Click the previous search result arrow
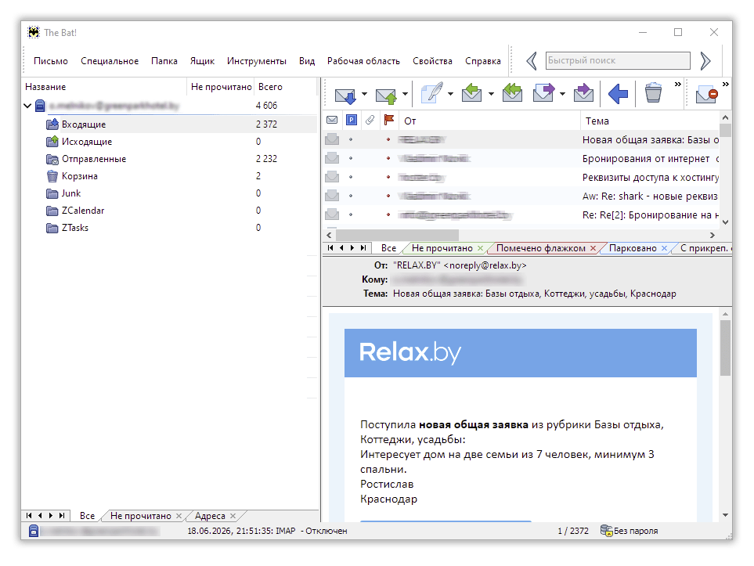754x566 pixels. pyautogui.click(x=532, y=61)
